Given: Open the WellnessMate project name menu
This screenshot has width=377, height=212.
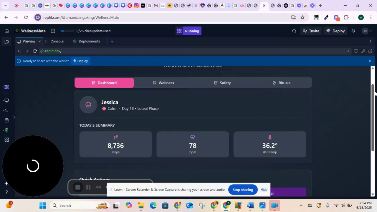Looking at the screenshot, I should pyautogui.click(x=30, y=31).
